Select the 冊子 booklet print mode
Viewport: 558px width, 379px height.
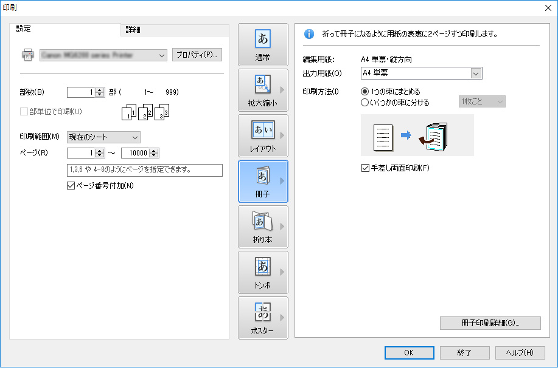(x=263, y=181)
